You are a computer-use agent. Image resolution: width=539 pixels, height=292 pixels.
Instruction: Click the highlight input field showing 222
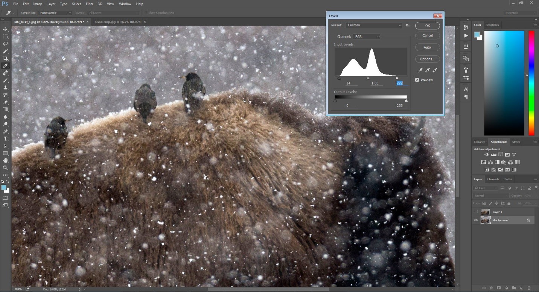coord(399,83)
